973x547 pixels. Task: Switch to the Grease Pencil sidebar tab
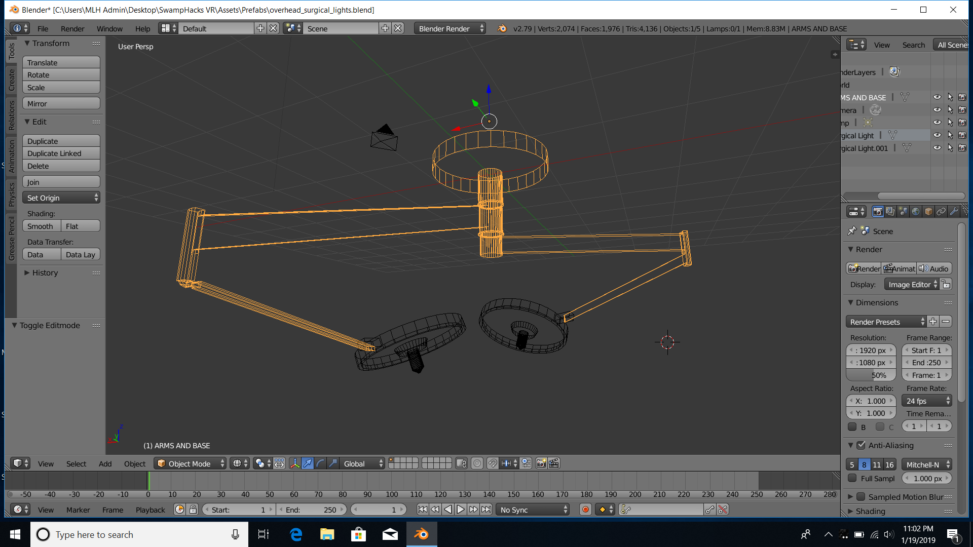[12, 238]
